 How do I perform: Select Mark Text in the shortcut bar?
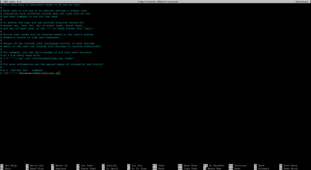(190, 165)
